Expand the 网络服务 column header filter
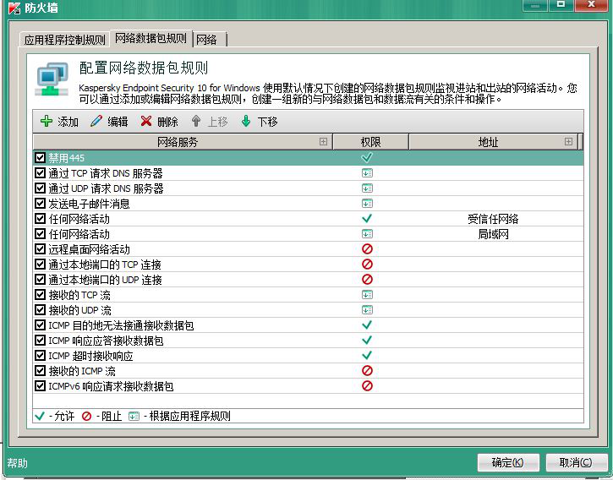 pos(323,142)
